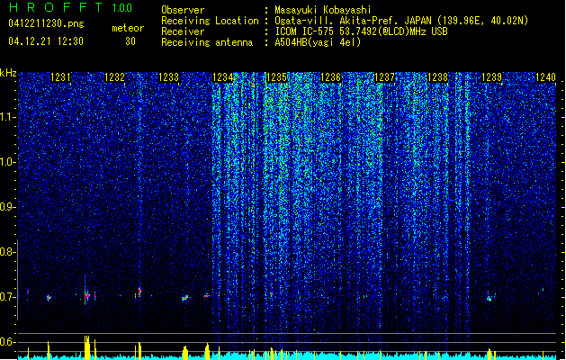Click the 'Receiver' field label
Image resolution: width=566 pixels, height=360 pixels.
click(183, 31)
